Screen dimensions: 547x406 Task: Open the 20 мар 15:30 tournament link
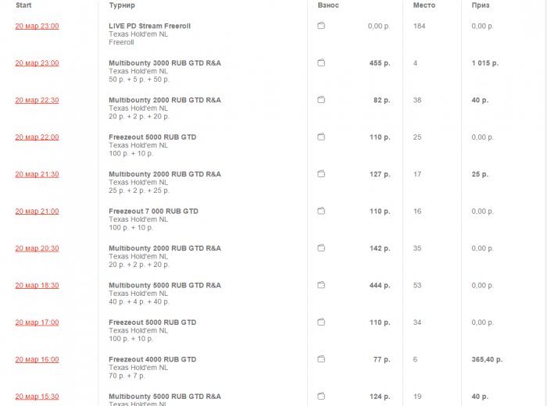coord(37,397)
